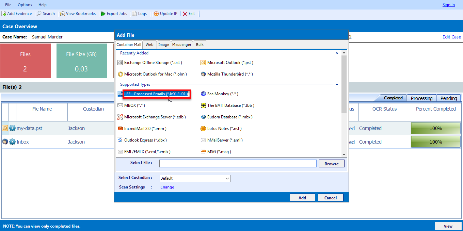Collapse the Supported Types section

point(337,84)
